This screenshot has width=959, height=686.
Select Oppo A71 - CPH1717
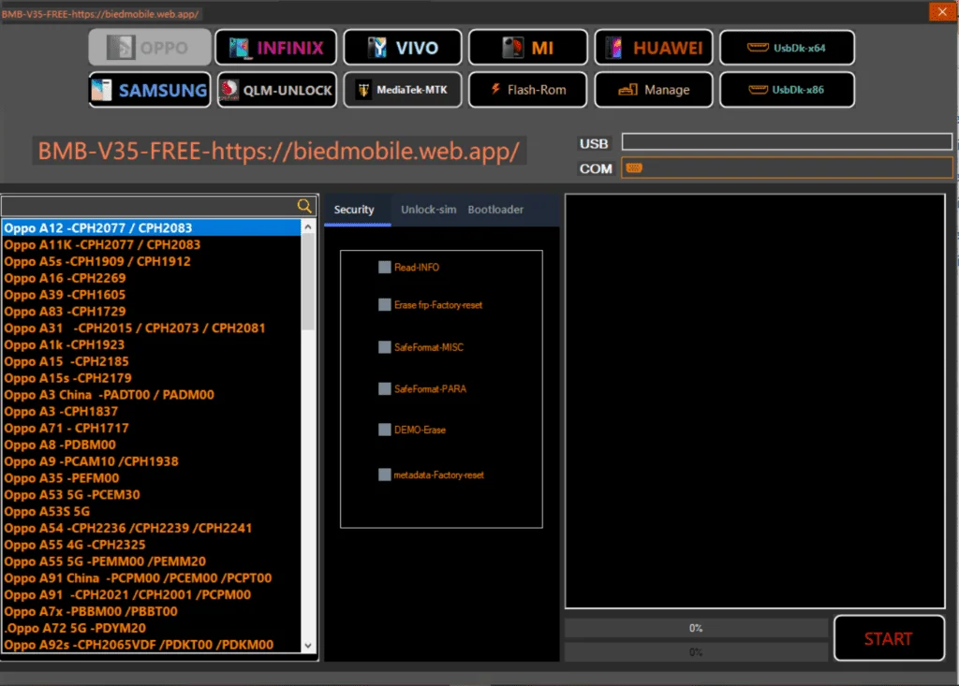coord(152,428)
